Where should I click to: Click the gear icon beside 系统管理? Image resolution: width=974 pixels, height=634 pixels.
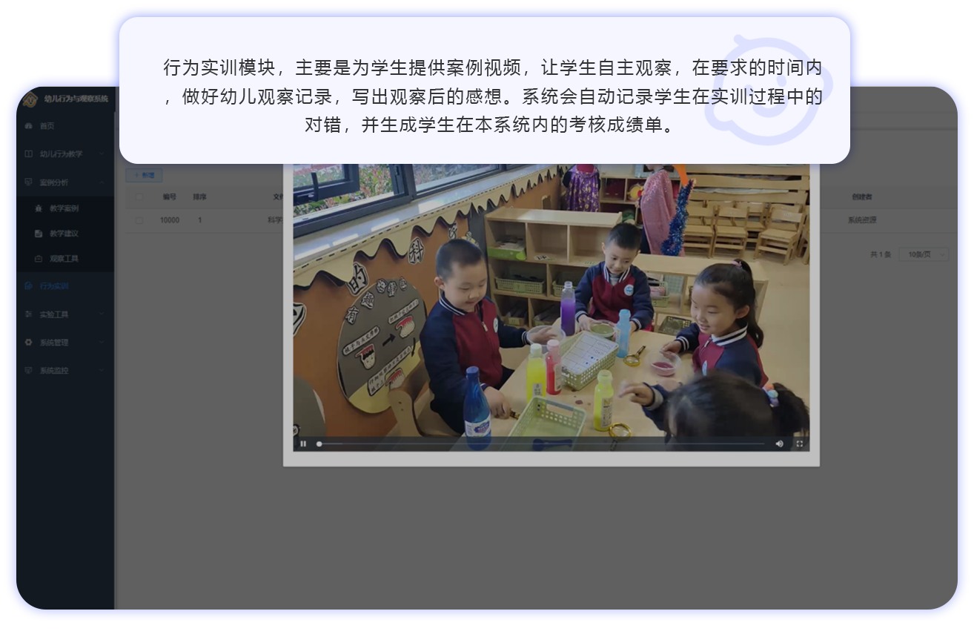(x=29, y=343)
